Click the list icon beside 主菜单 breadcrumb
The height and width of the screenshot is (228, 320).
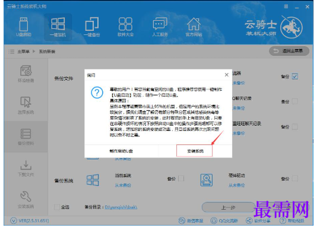(x=11, y=52)
